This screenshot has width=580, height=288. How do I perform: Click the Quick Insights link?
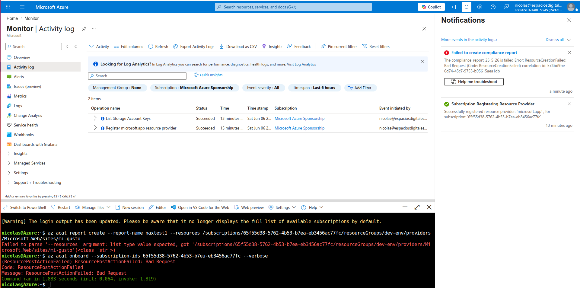coord(208,75)
